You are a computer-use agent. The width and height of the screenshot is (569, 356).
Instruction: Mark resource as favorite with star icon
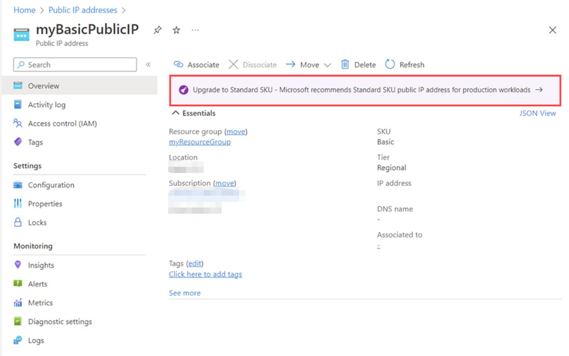(176, 30)
